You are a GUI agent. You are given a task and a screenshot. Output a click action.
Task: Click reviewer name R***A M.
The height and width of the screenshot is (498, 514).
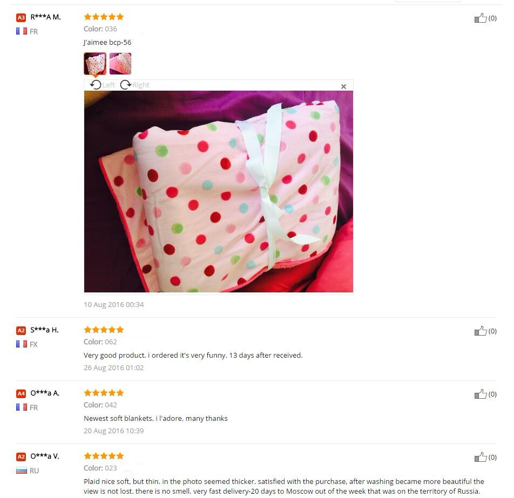point(45,17)
